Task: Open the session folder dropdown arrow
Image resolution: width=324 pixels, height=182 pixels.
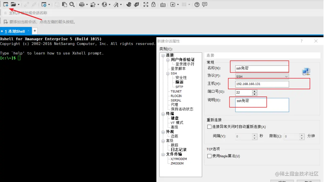Action: 19,5
